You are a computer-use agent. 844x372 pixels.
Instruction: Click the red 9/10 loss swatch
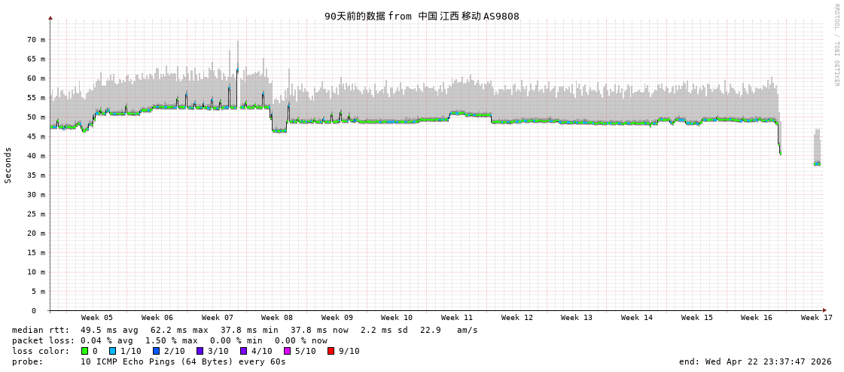tap(331, 351)
